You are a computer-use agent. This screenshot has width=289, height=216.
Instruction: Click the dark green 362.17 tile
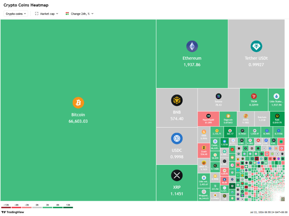[230, 132]
